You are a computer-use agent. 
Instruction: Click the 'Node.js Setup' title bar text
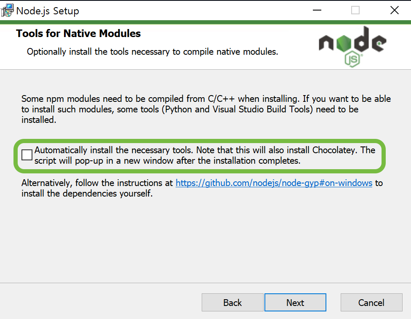tap(48, 11)
